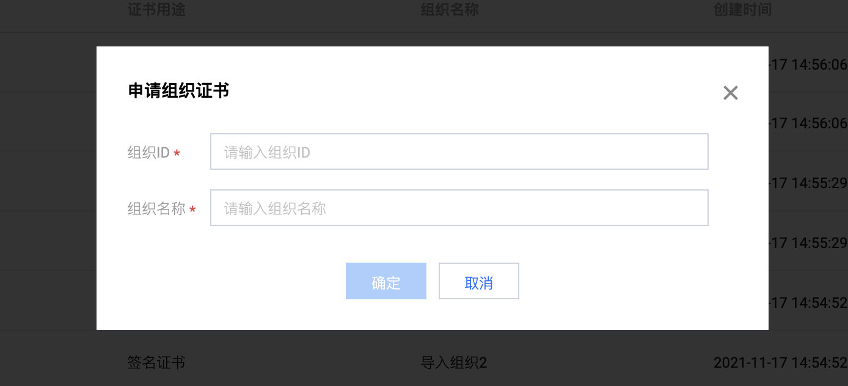The image size is (848, 386).
Task: Select the 组织名称 label inside the dialog
Action: pos(156,209)
